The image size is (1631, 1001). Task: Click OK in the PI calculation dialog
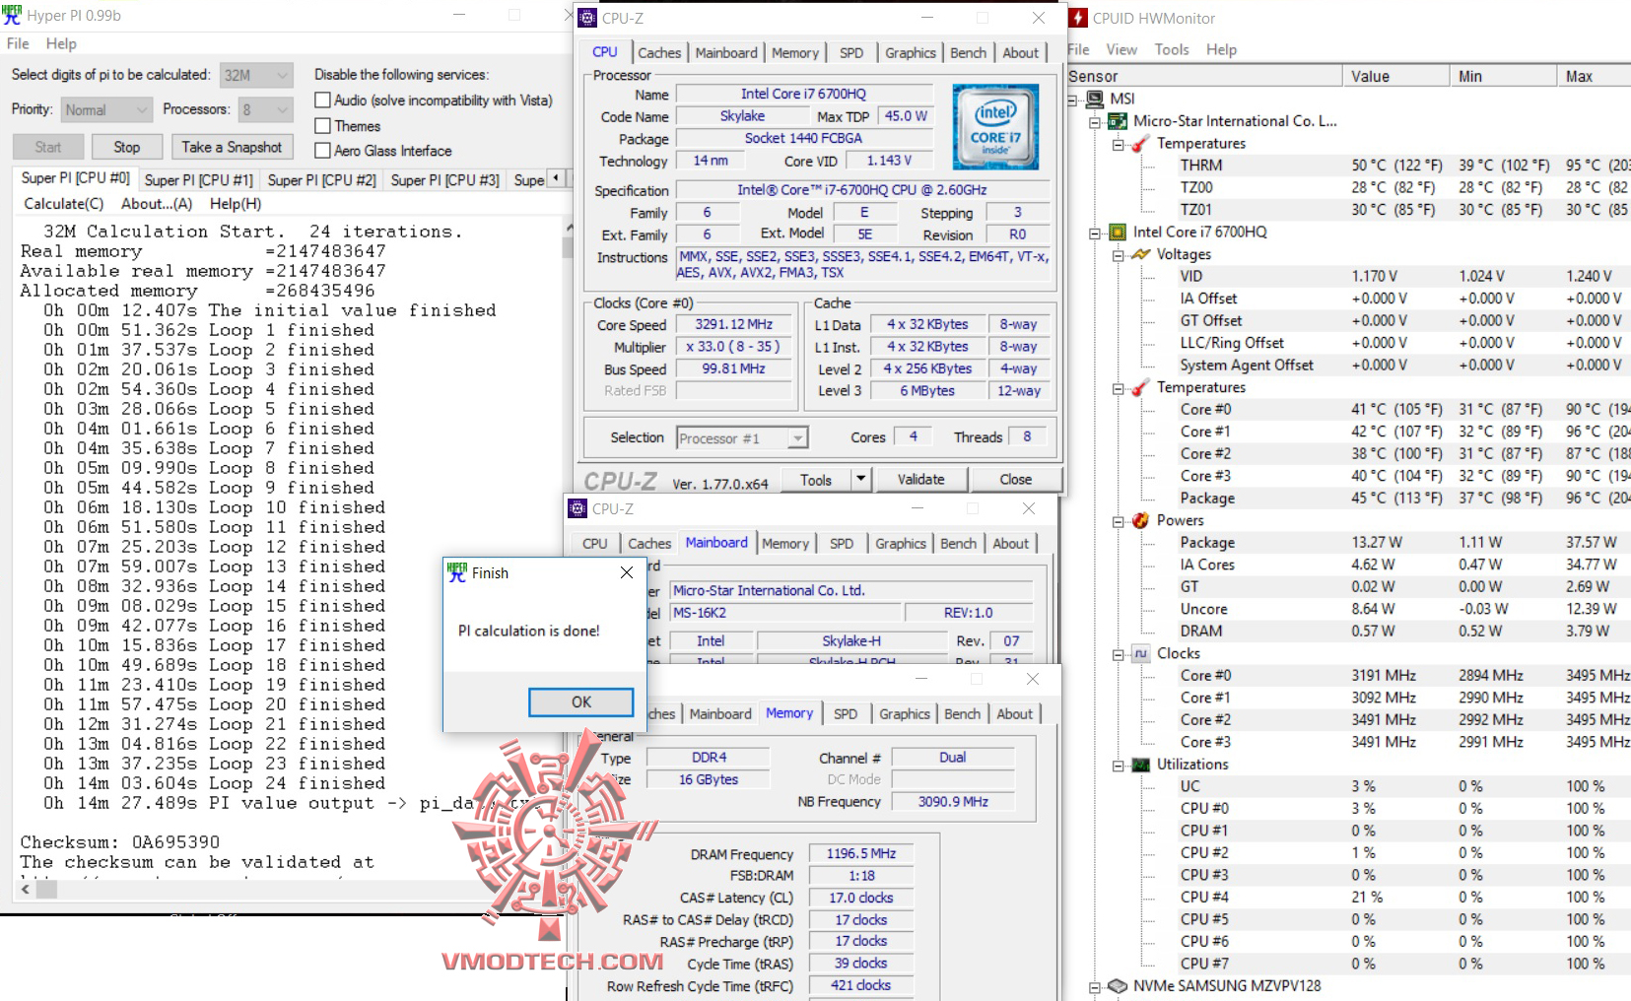(579, 701)
